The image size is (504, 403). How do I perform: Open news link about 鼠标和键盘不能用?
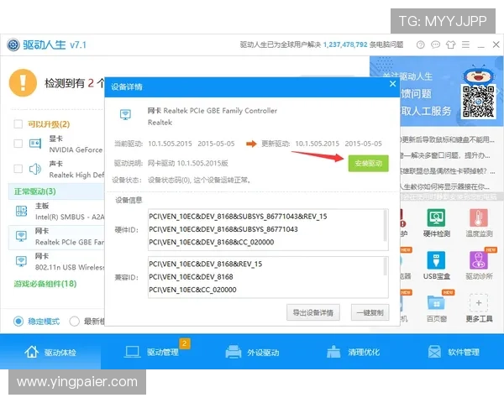pos(448,139)
